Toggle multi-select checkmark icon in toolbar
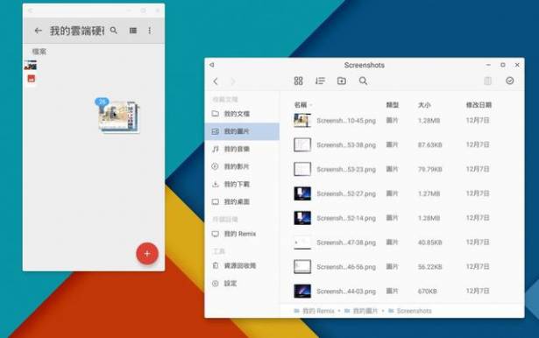Viewport: 539px width, 338px height. point(510,81)
